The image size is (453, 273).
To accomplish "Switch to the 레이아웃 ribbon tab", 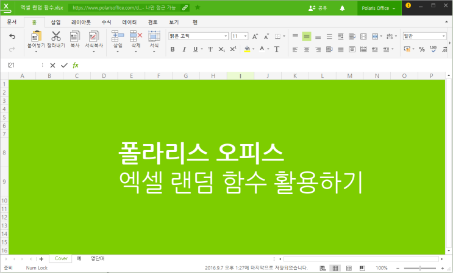I will 81,22.
